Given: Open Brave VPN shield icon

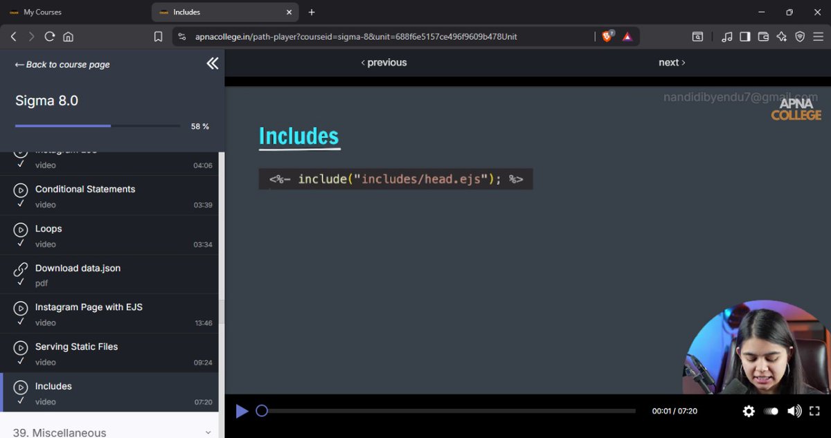Looking at the screenshot, I should 800,37.
